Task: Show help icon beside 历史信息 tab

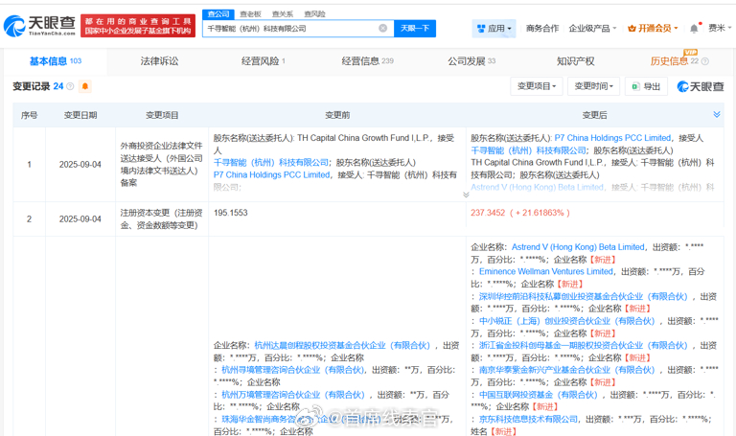Action: click(x=705, y=61)
